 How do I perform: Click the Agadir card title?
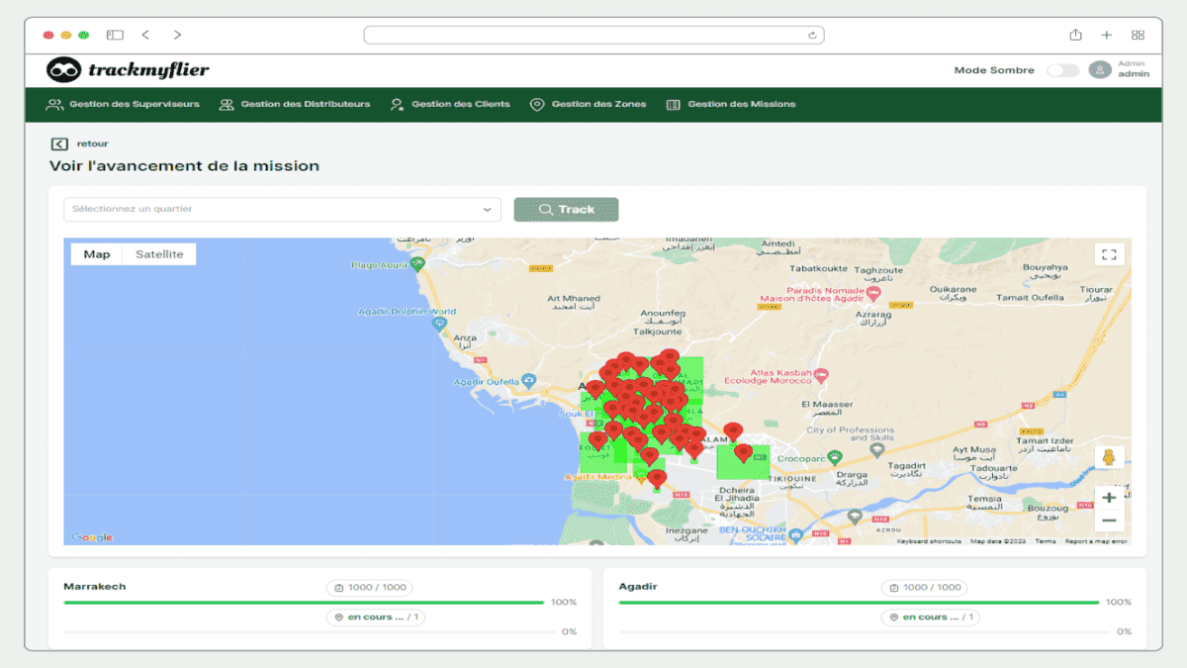pos(638,587)
